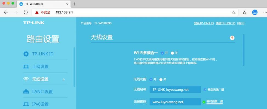The image size is (267, 109).
Task: Click the 路由设置 heading
Action: point(43,39)
